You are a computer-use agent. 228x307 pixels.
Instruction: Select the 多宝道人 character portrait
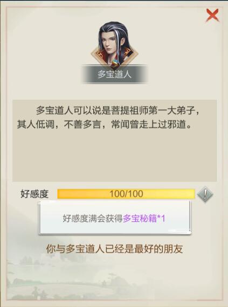[114, 45]
